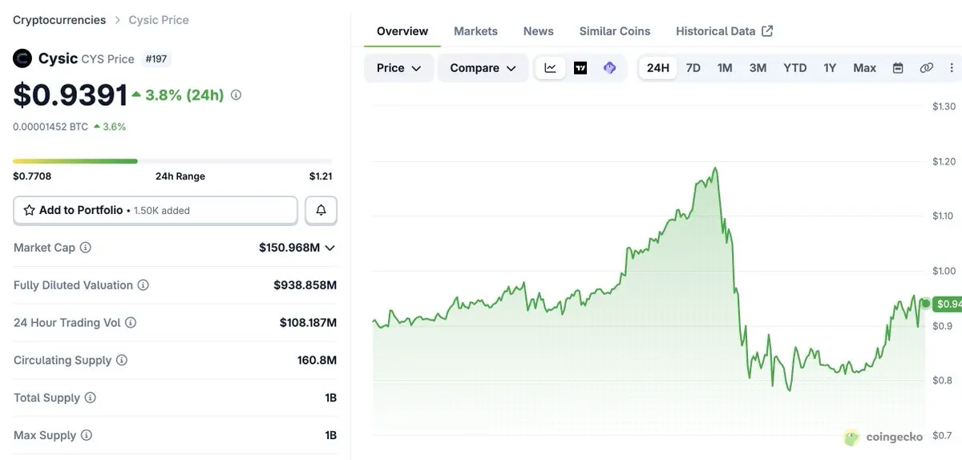Switch to the TradingView chart icon
This screenshot has height=460, width=962.
[x=580, y=68]
